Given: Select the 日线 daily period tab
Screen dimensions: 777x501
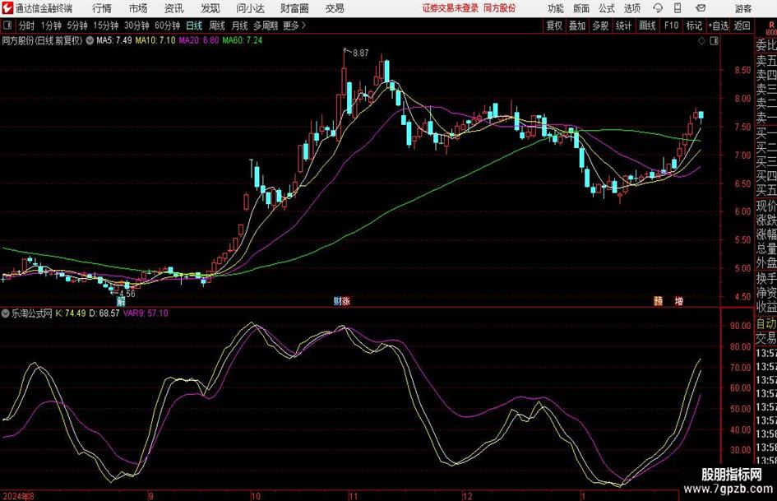Looking at the screenshot, I should click(x=194, y=26).
